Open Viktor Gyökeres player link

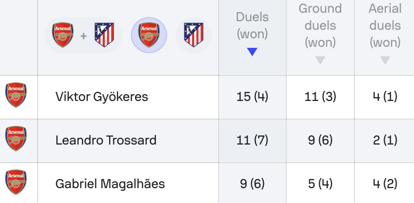102,97
